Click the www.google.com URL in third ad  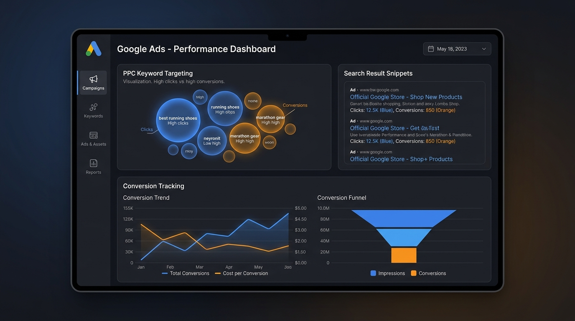pyautogui.click(x=376, y=152)
